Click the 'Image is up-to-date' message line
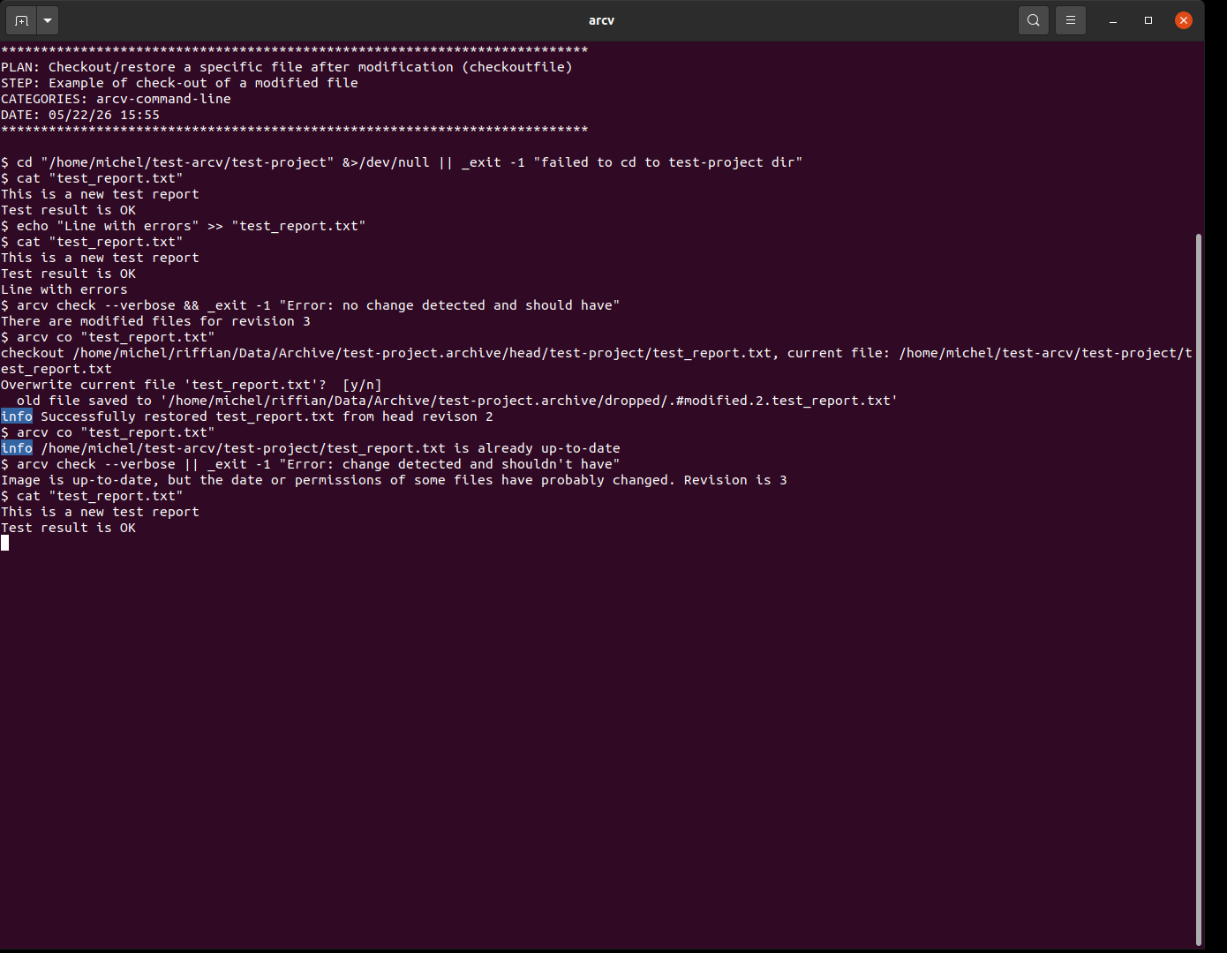This screenshot has height=953, width=1227. 394,480
